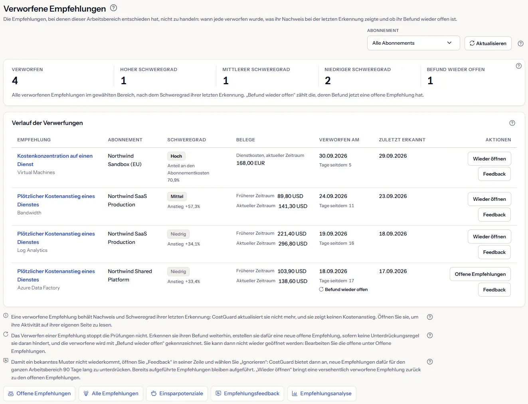
Task: Click help icon next to Aktualisieren button
Action: click(x=520, y=44)
